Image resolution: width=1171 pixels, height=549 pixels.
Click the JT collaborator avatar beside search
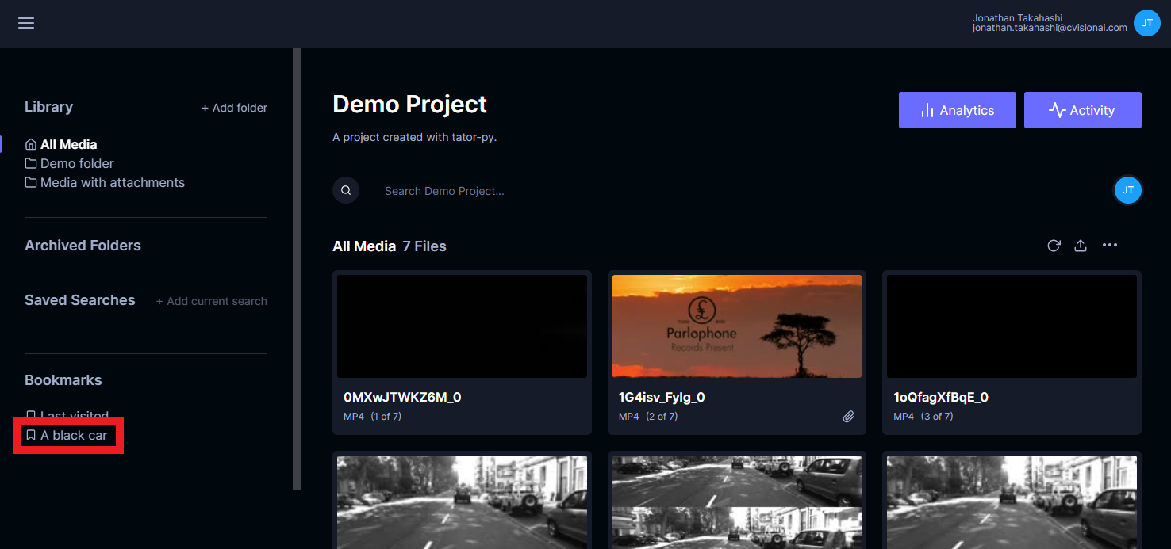[x=1128, y=190]
